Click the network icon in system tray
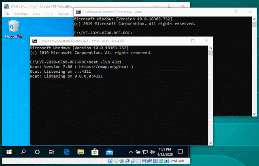This screenshot has height=166, width=259. click(145, 152)
